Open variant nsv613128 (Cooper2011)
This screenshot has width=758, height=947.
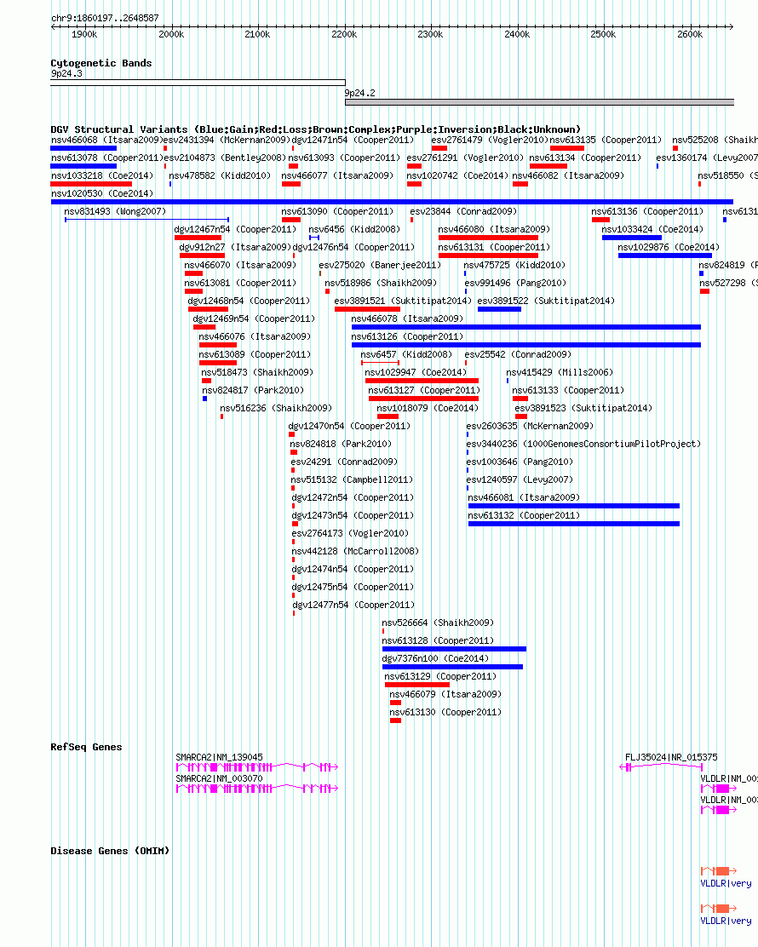pyautogui.click(x=439, y=640)
